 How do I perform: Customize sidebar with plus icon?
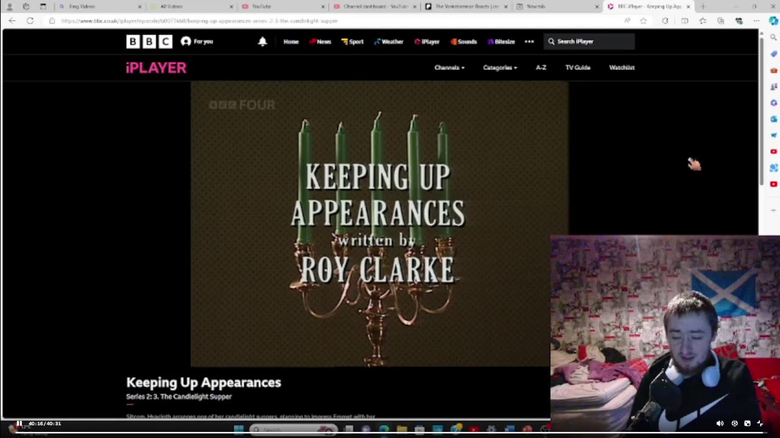(773, 210)
